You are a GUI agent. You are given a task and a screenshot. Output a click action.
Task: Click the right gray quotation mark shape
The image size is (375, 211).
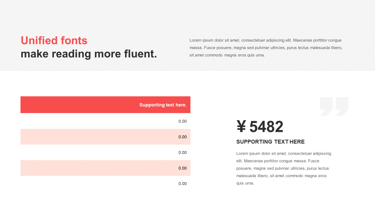pyautogui.click(x=342, y=105)
